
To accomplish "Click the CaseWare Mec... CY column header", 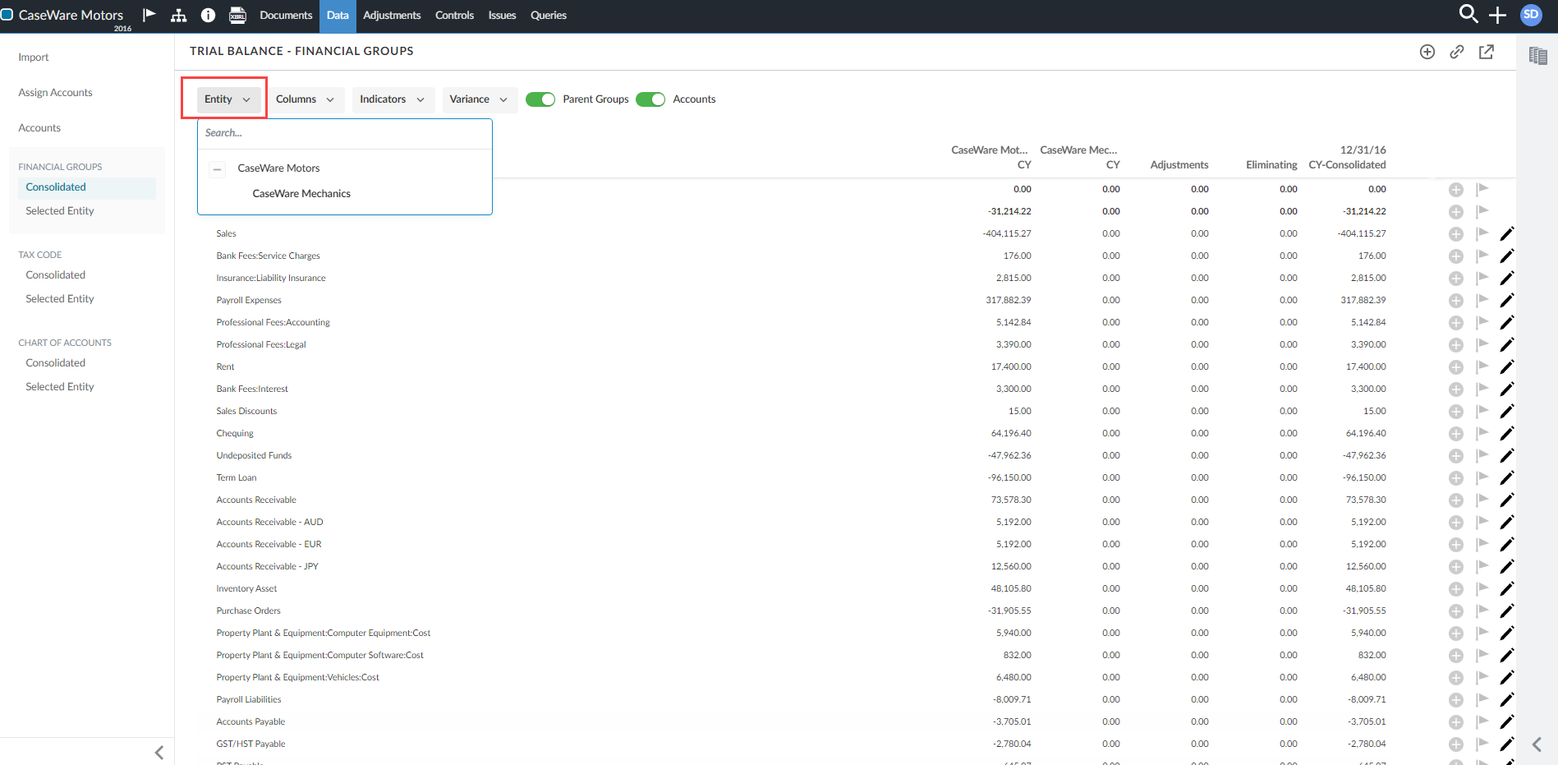I will (1079, 158).
